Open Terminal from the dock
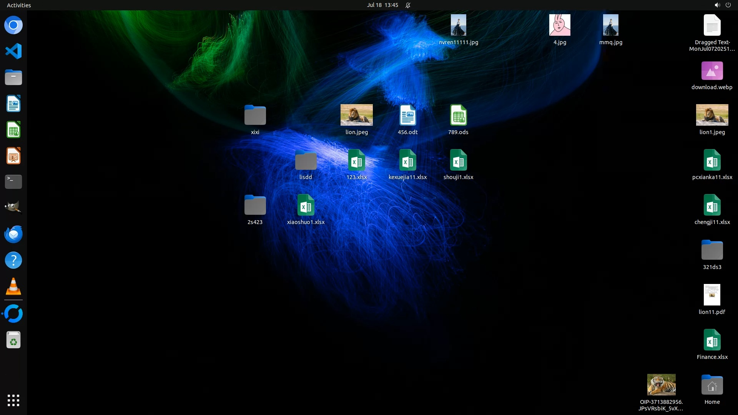Viewport: 738px width, 415px height. [x=13, y=182]
